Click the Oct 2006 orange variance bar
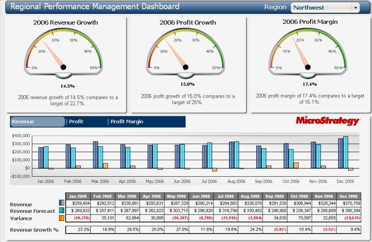This screenshot has width=372, height=242. click(296, 166)
